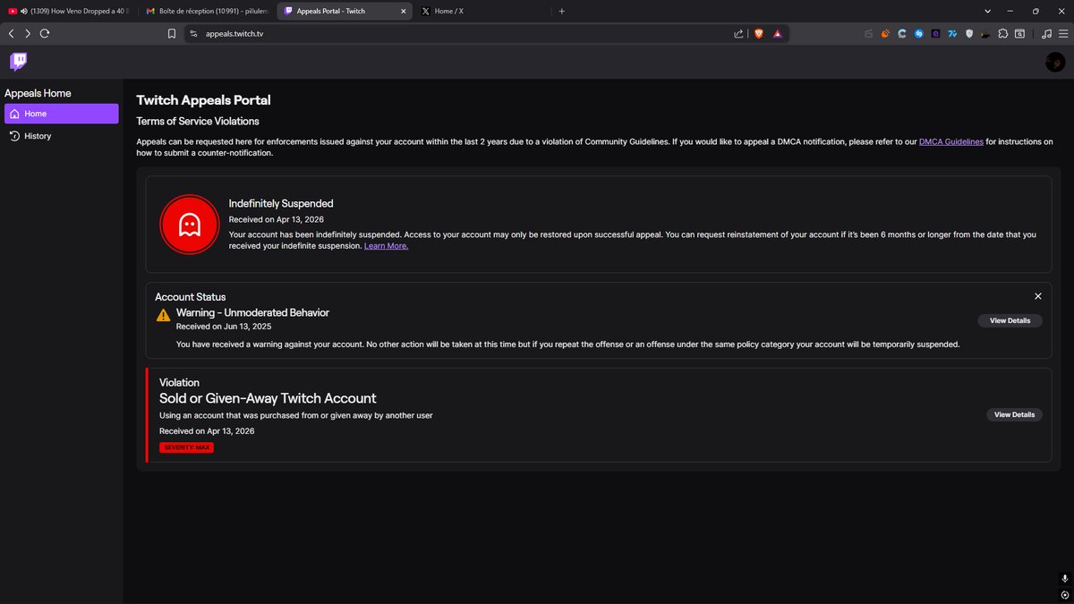This screenshot has height=604, width=1074.
Task: Open the tab search dropdown arrow
Action: [987, 11]
